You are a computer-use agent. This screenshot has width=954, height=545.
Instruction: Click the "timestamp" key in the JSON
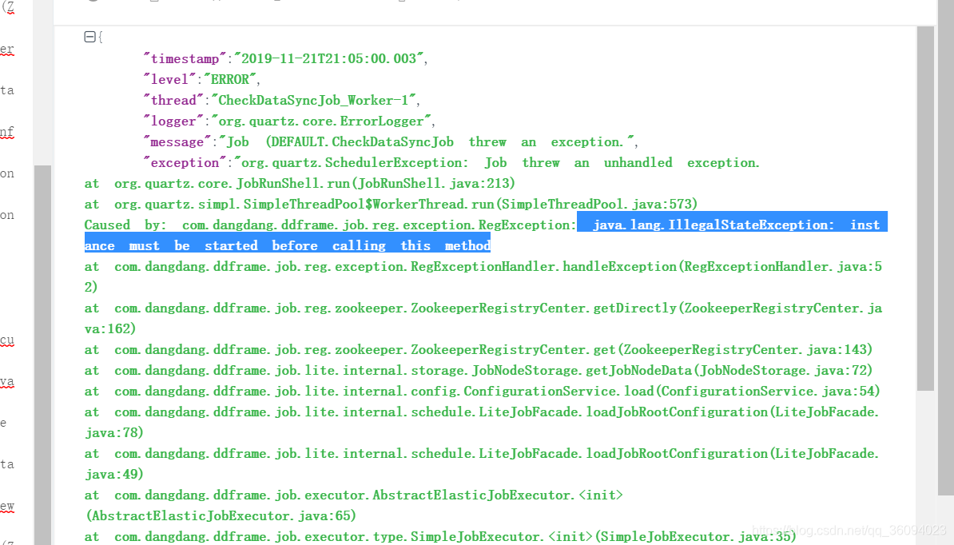[185, 58]
